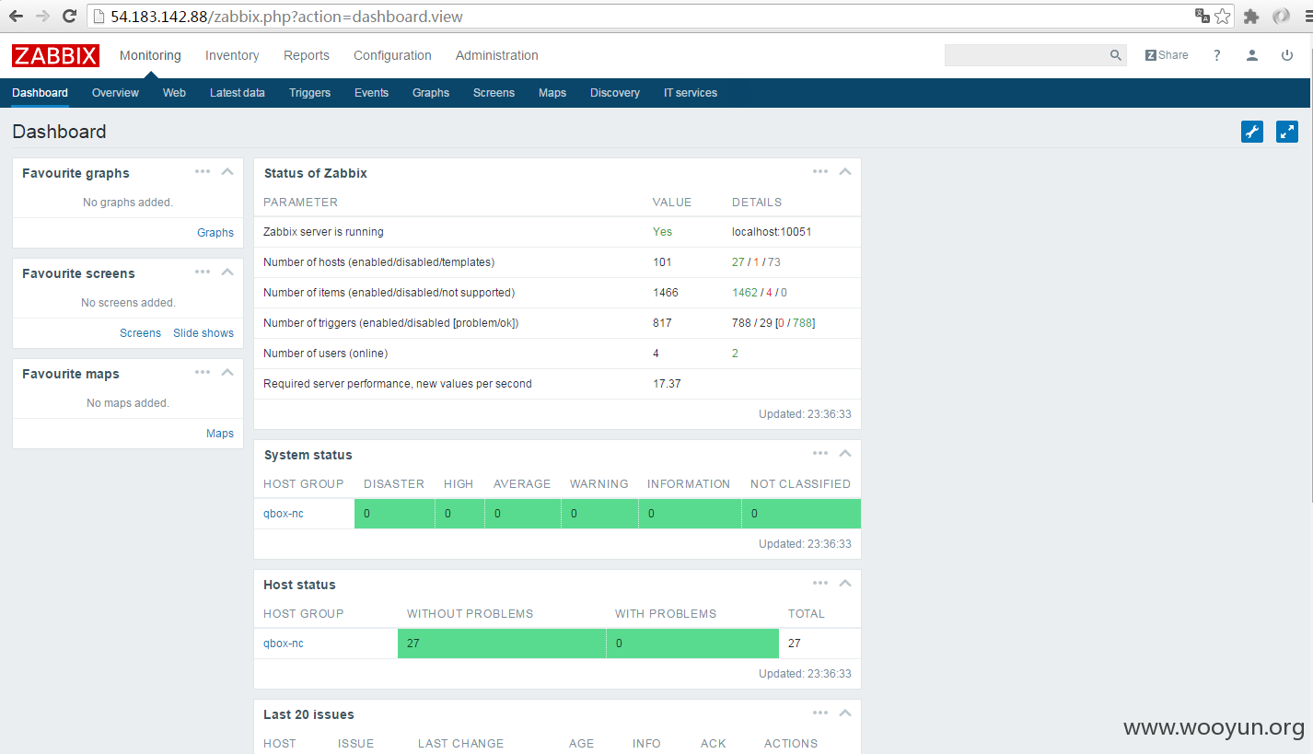Click the 17.37 performance value

668,384
